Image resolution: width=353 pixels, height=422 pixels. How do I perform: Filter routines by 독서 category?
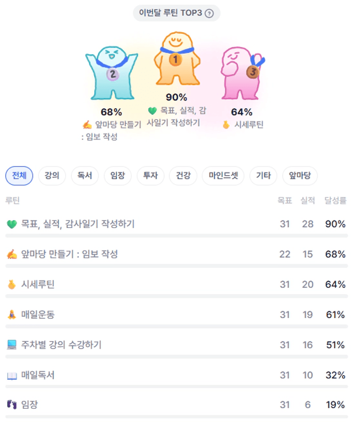pyautogui.click(x=85, y=176)
